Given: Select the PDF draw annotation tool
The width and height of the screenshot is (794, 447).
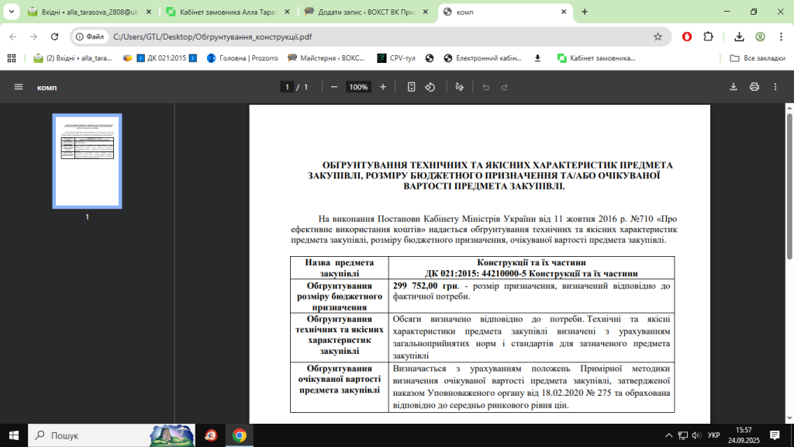Looking at the screenshot, I should [x=460, y=87].
